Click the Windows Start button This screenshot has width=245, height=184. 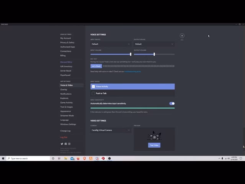[3, 158]
